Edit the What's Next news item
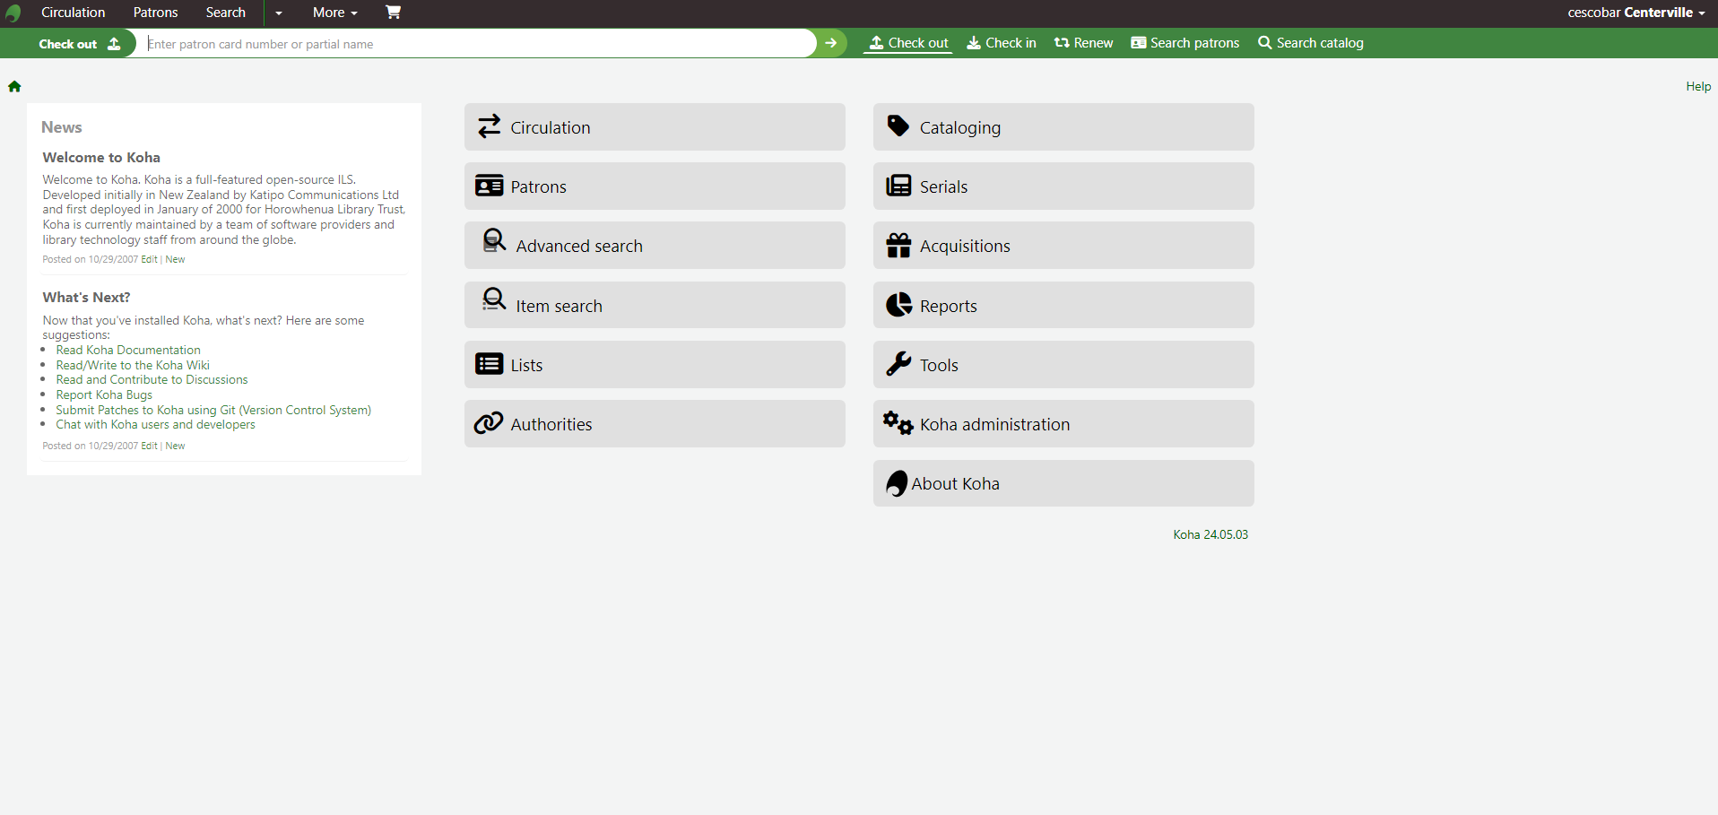The image size is (1718, 815). (x=149, y=446)
